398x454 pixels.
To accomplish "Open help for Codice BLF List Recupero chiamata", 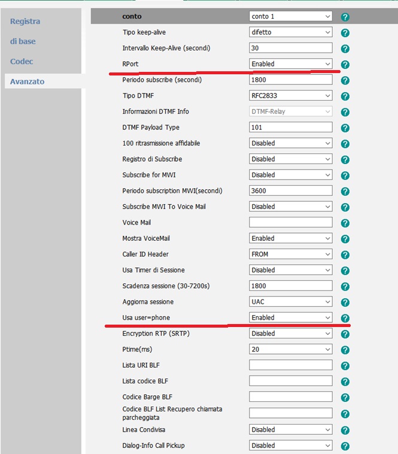I will (345, 414).
